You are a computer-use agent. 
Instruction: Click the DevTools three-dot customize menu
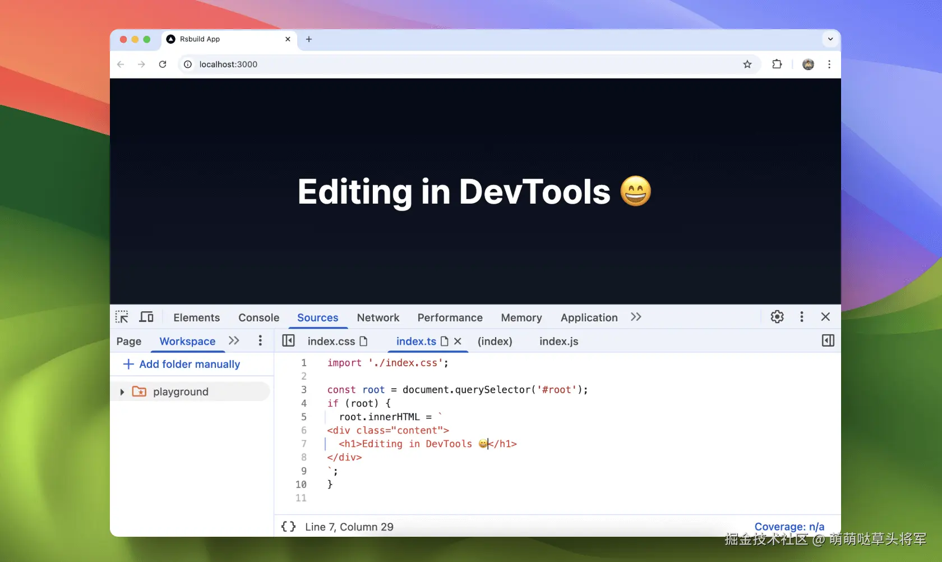[x=801, y=317]
